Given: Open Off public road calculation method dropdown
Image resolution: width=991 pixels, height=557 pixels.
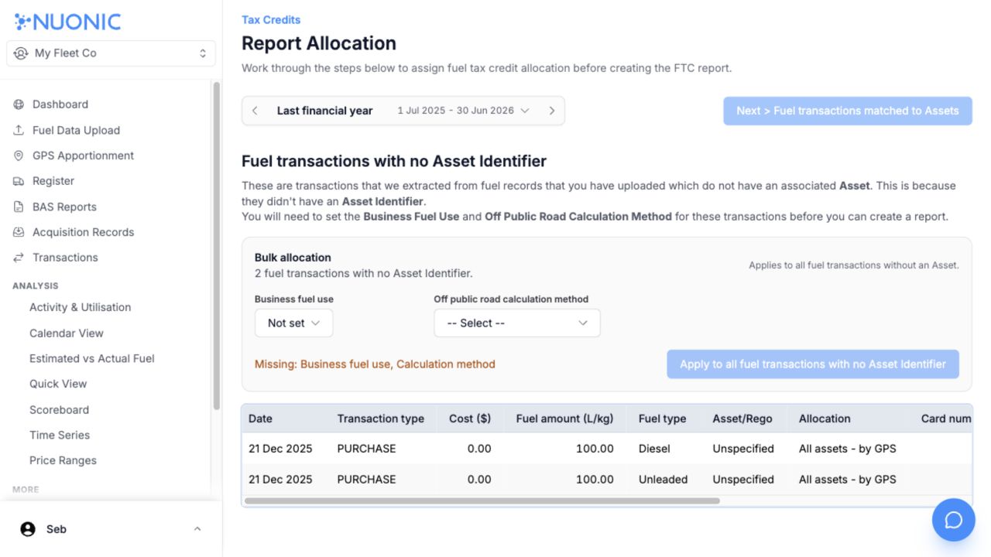Looking at the screenshot, I should [517, 323].
